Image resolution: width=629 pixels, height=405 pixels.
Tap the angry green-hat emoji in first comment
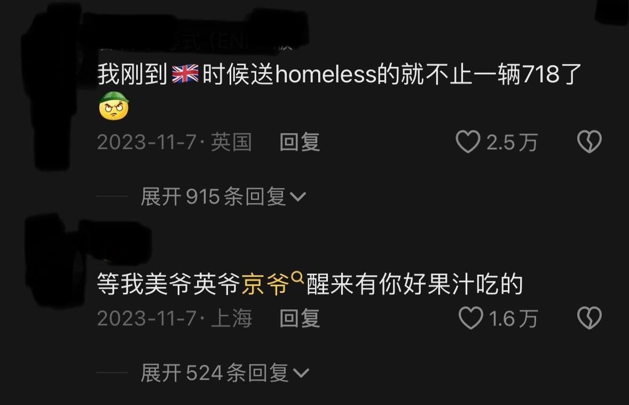[114, 106]
